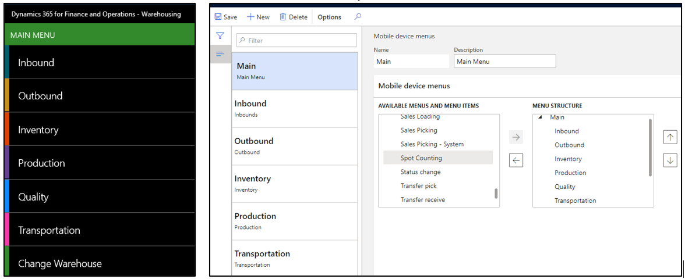Select the Inventory entry in menu list
685x279 pixels.
(295, 184)
